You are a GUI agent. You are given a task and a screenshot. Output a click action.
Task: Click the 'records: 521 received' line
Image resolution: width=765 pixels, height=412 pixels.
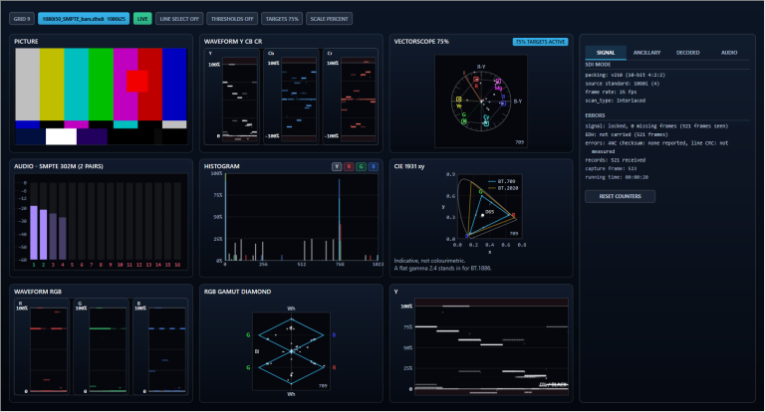[616, 160]
